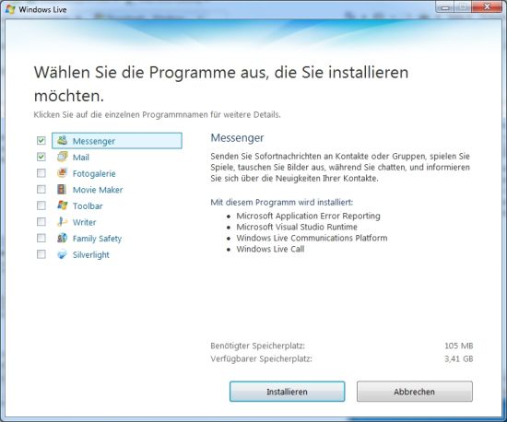Cancel setup with Abbrechen button

pyautogui.click(x=415, y=392)
